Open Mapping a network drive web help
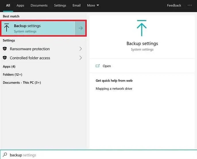197x159 pixels. pos(114,89)
